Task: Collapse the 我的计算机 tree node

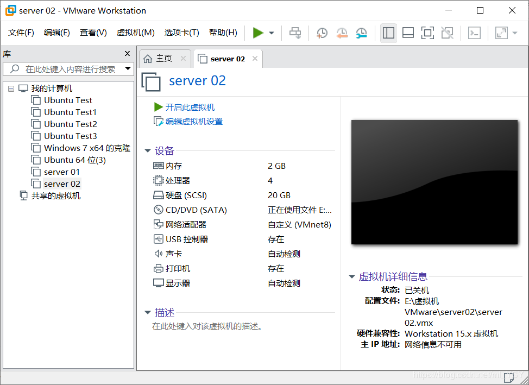Action: [x=11, y=88]
